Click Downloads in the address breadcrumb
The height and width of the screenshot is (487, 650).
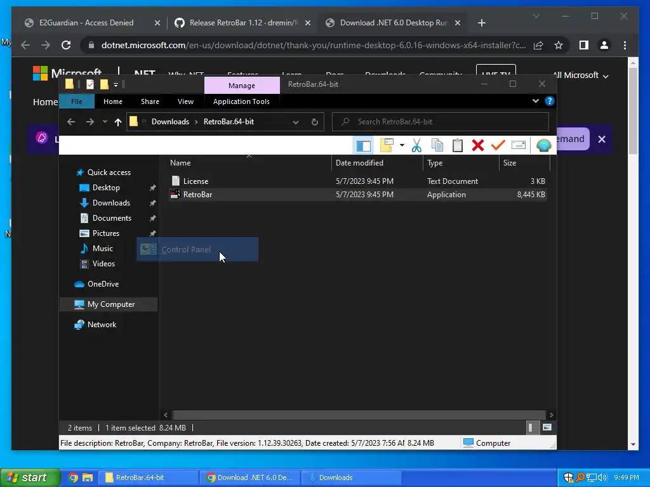pos(170,122)
